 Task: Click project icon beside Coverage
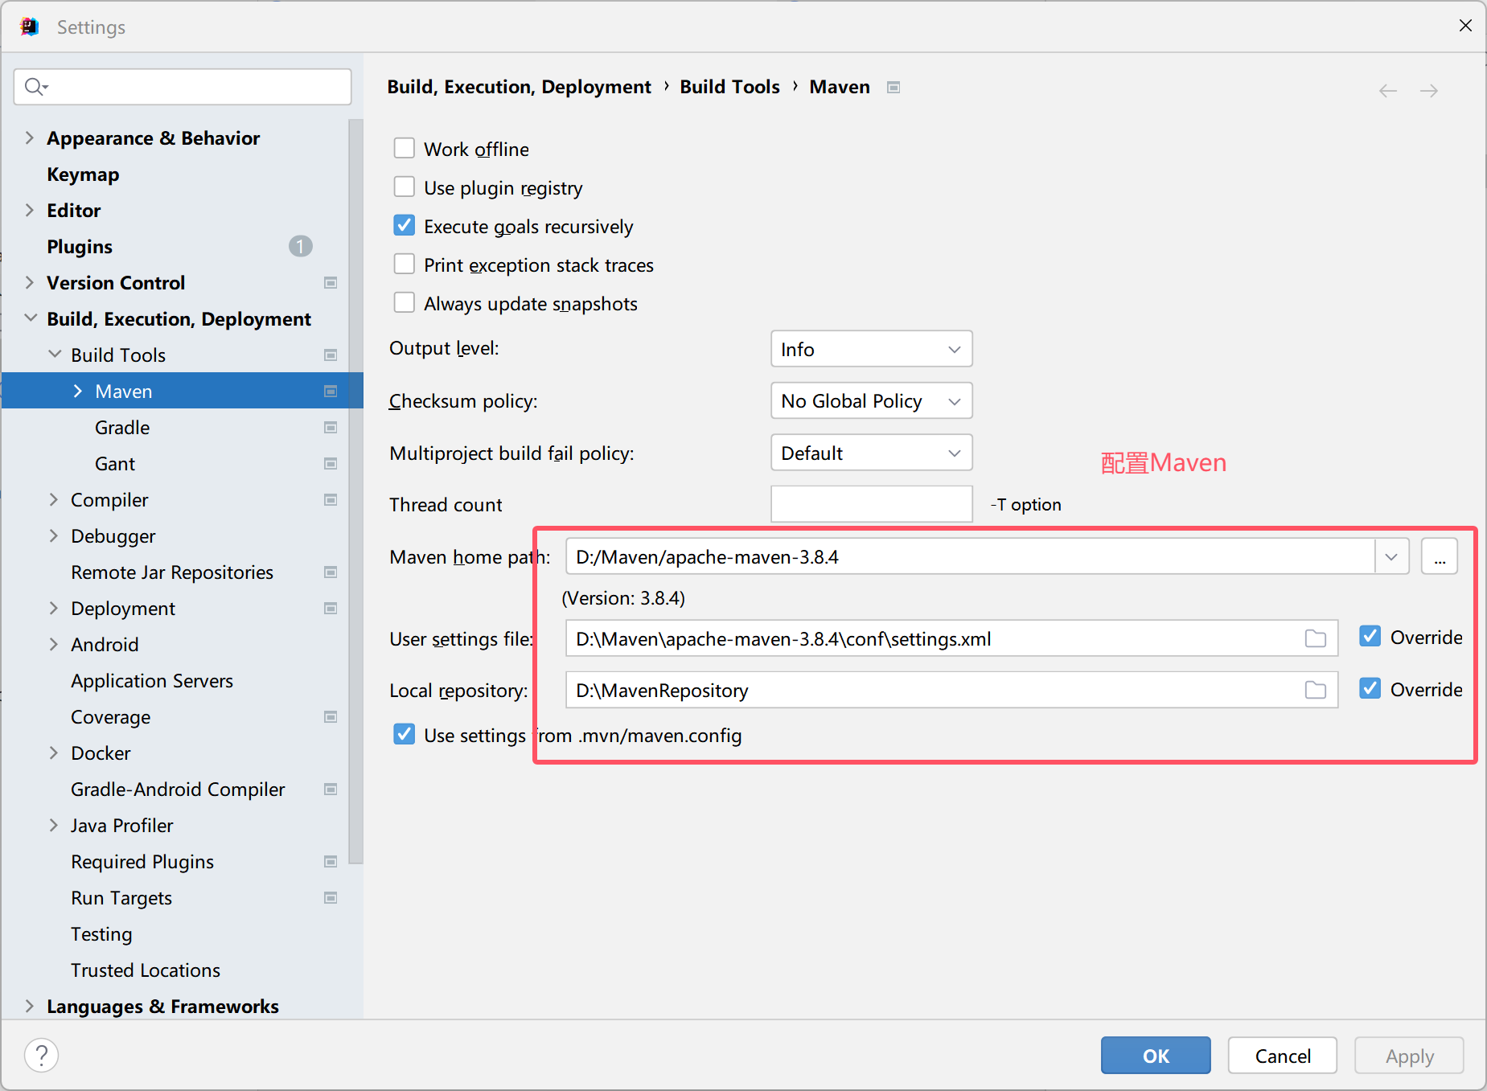[x=330, y=717]
